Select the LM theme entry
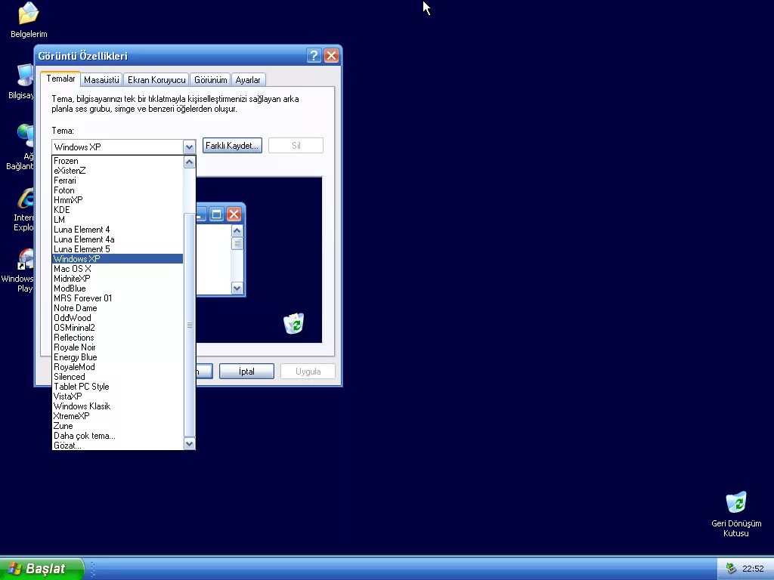The height and width of the screenshot is (580, 774). click(x=117, y=220)
